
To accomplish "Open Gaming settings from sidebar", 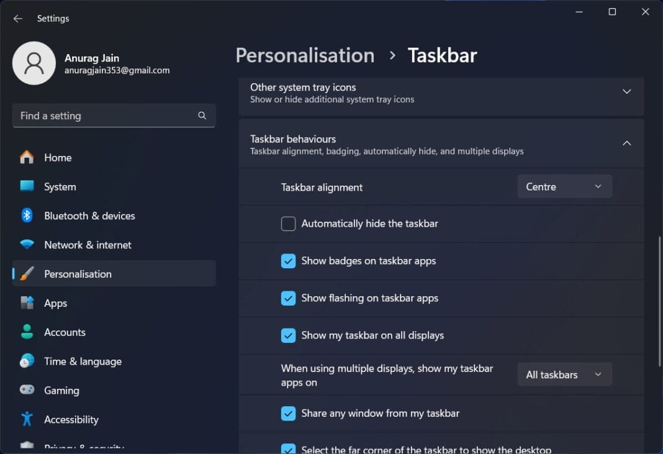I will click(x=27, y=390).
